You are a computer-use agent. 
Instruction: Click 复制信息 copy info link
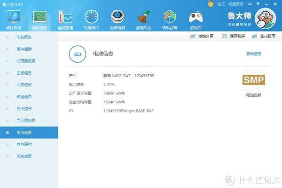(x=254, y=54)
